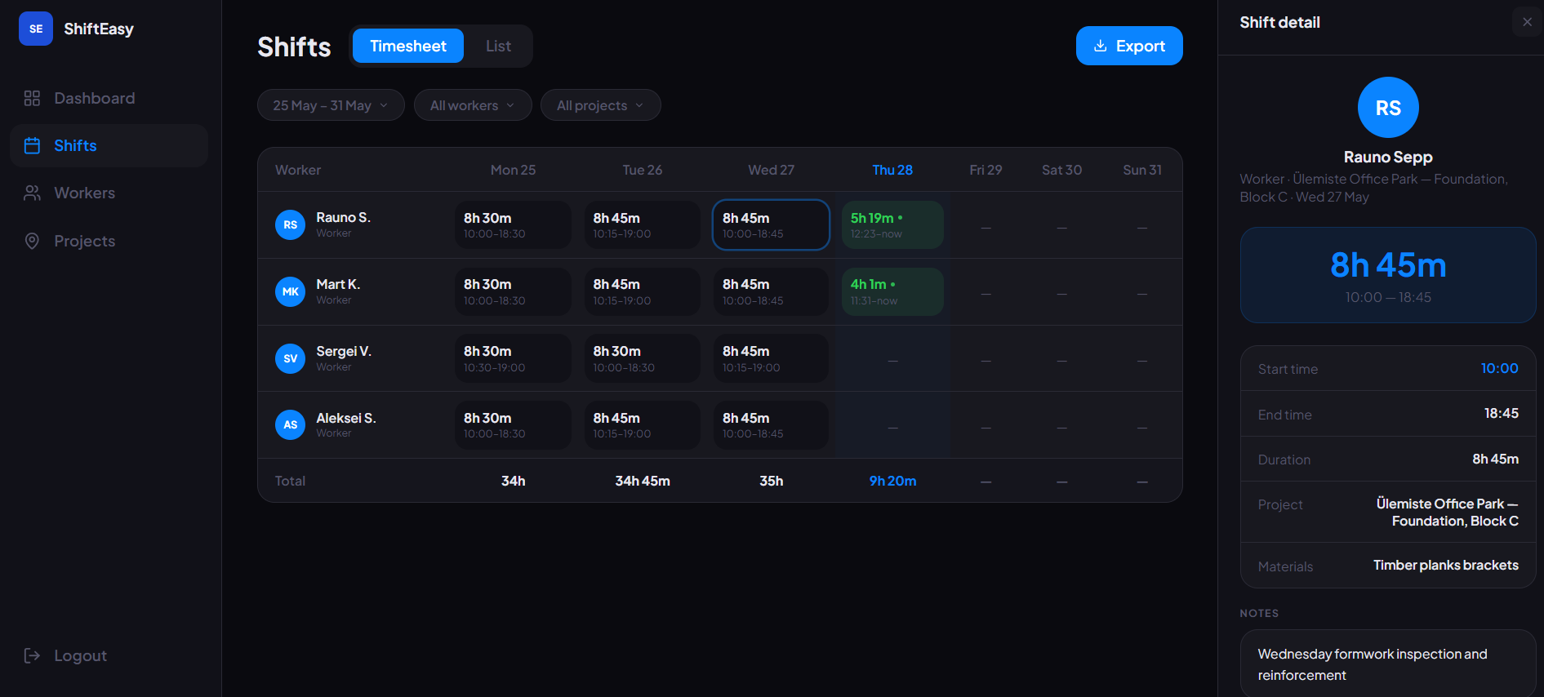Screen dimensions: 1544x697
Task: Click the 34h Monday total
Action: point(513,481)
